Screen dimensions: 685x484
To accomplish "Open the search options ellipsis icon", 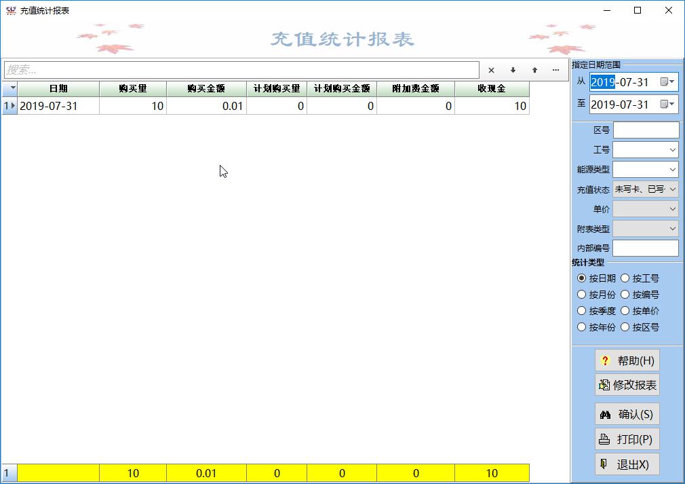I will click(555, 70).
